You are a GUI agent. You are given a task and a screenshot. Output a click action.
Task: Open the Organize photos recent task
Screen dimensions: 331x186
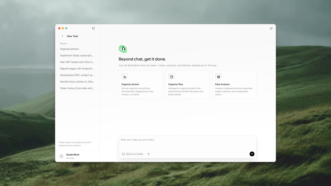pos(69,49)
